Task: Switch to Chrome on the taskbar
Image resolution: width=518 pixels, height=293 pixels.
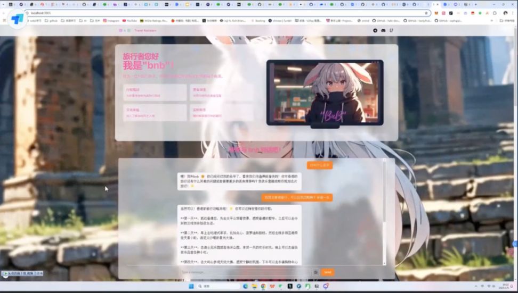Action: [263, 286]
